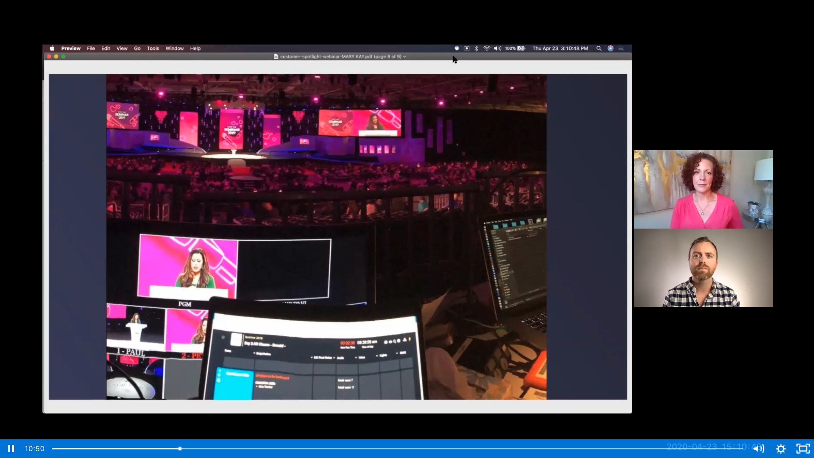814x458 pixels.
Task: Open the Apple menu
Action: 52,48
